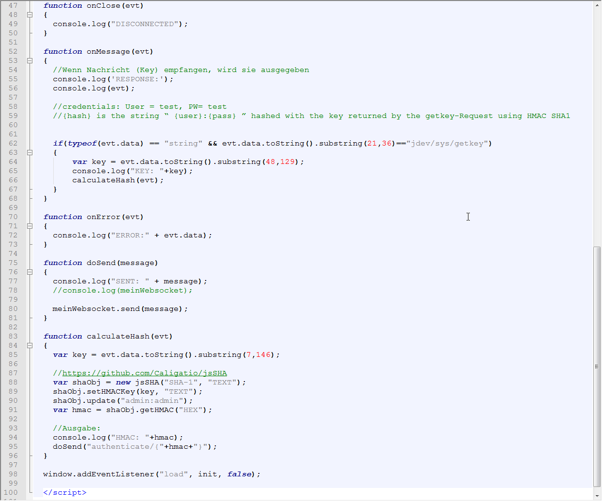
Task: Collapse the calculateHash function fold marker
Action: tap(30, 345)
